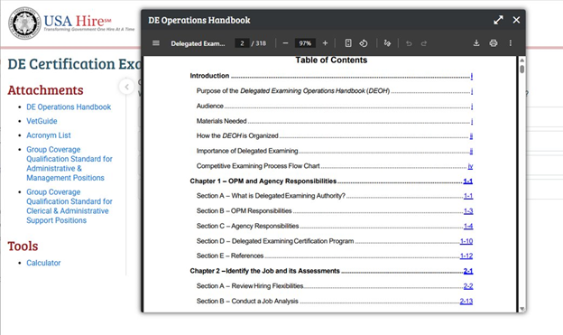Click the PDF vertical scrollbar thumb

(x=522, y=69)
